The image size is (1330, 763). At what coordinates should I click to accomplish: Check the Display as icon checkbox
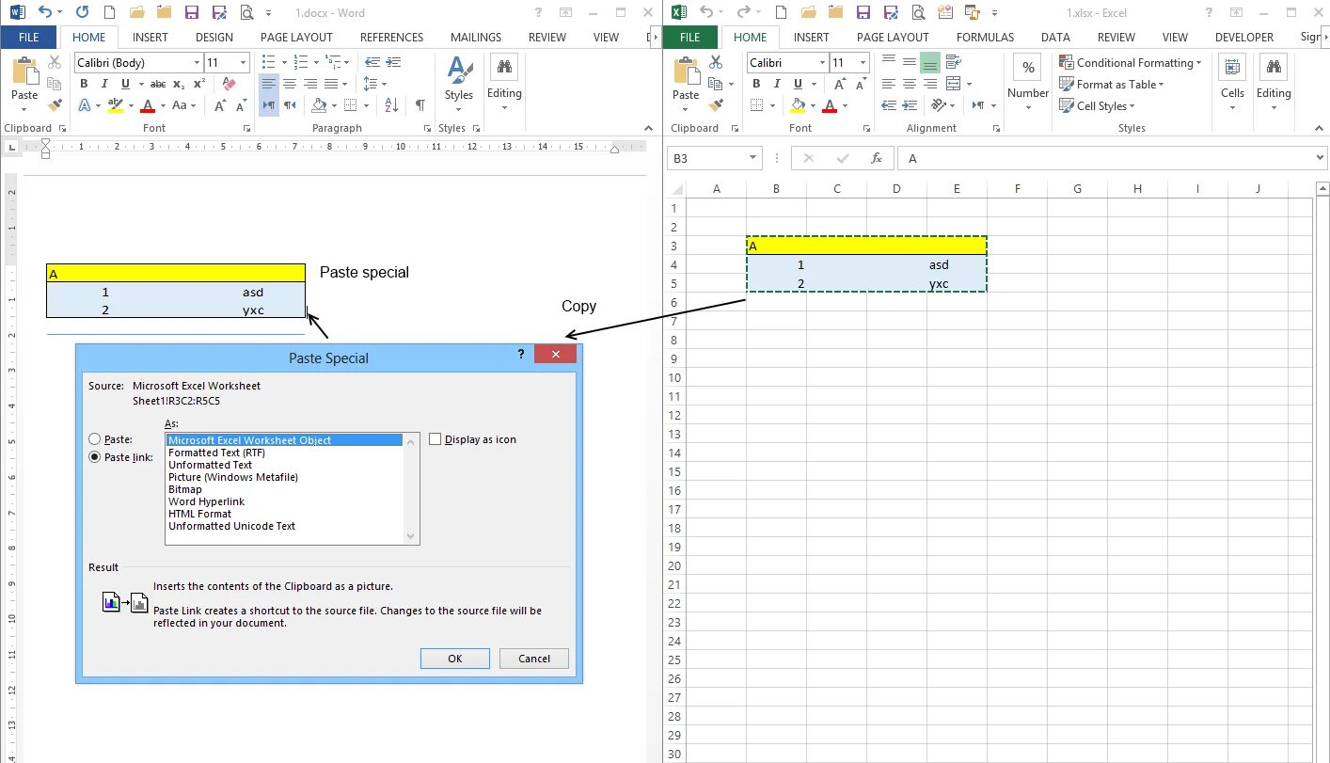click(x=435, y=439)
